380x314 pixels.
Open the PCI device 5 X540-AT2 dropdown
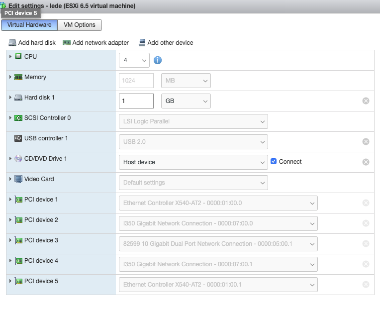[x=218, y=285]
